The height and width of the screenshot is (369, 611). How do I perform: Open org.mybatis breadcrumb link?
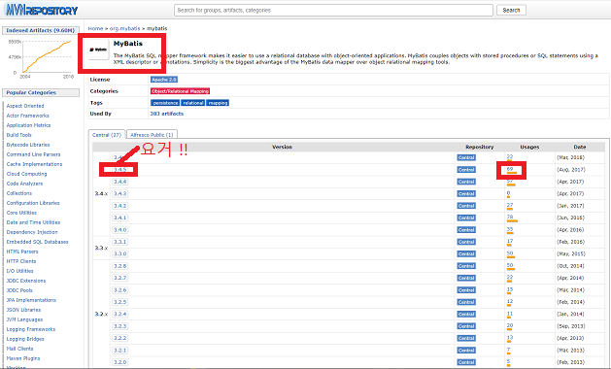tap(124, 28)
